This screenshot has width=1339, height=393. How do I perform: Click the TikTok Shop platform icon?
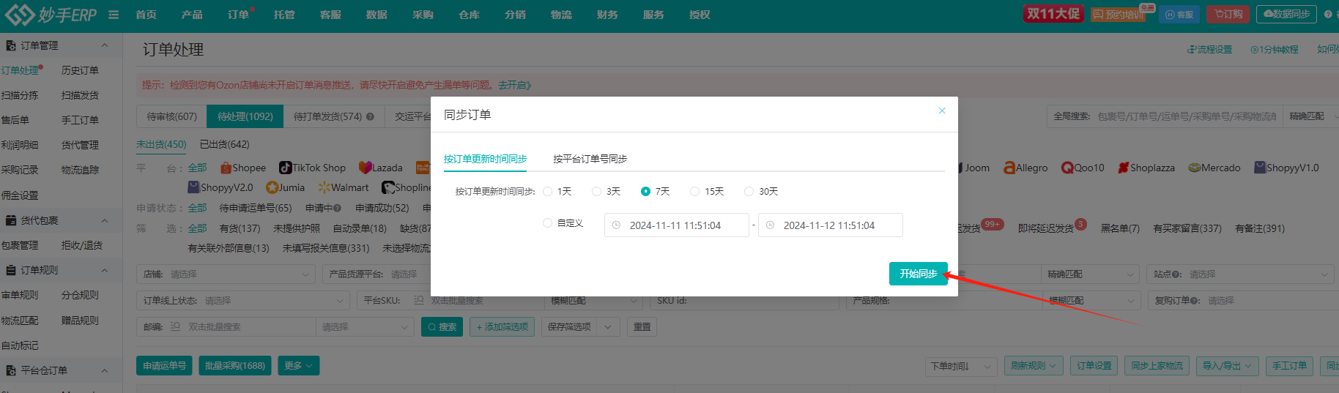pyautogui.click(x=285, y=168)
